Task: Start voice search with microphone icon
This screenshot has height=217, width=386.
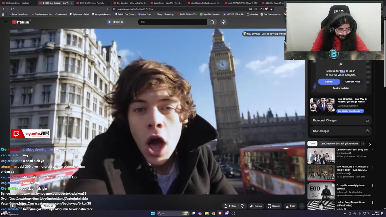Action: [x=223, y=22]
